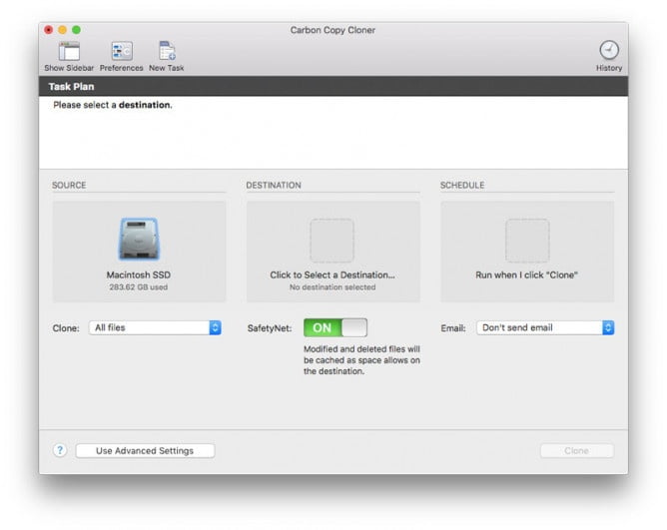This screenshot has width=667, height=530.
Task: Open the History clock icon
Action: coord(609,50)
